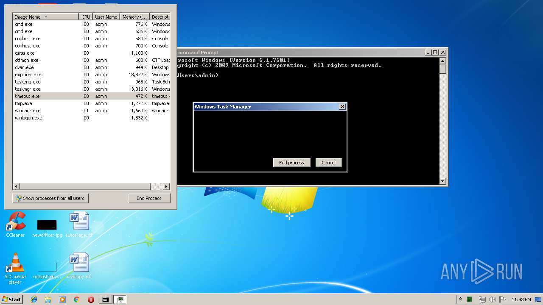543x305 pixels.
Task: Click the green Task Manager tray icon
Action: [x=470, y=299]
